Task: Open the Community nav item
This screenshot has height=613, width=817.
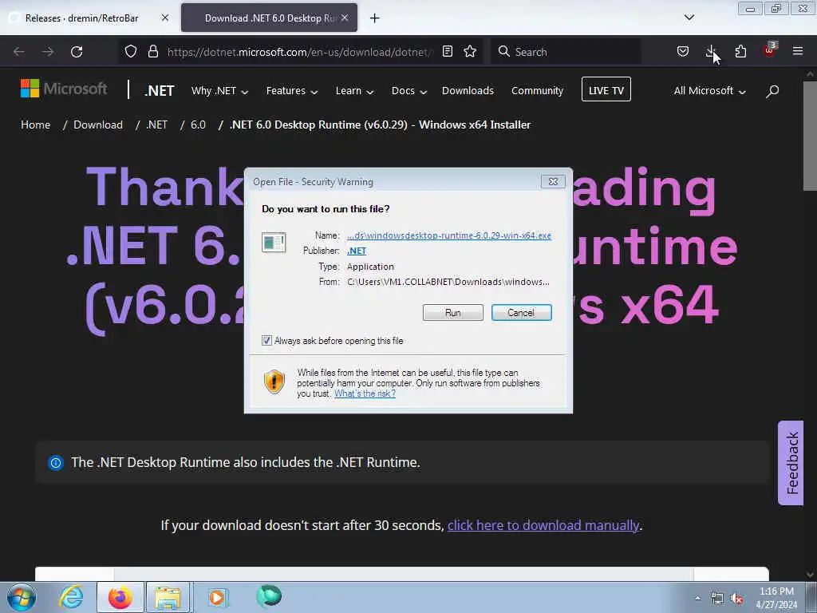Action: 537,91
